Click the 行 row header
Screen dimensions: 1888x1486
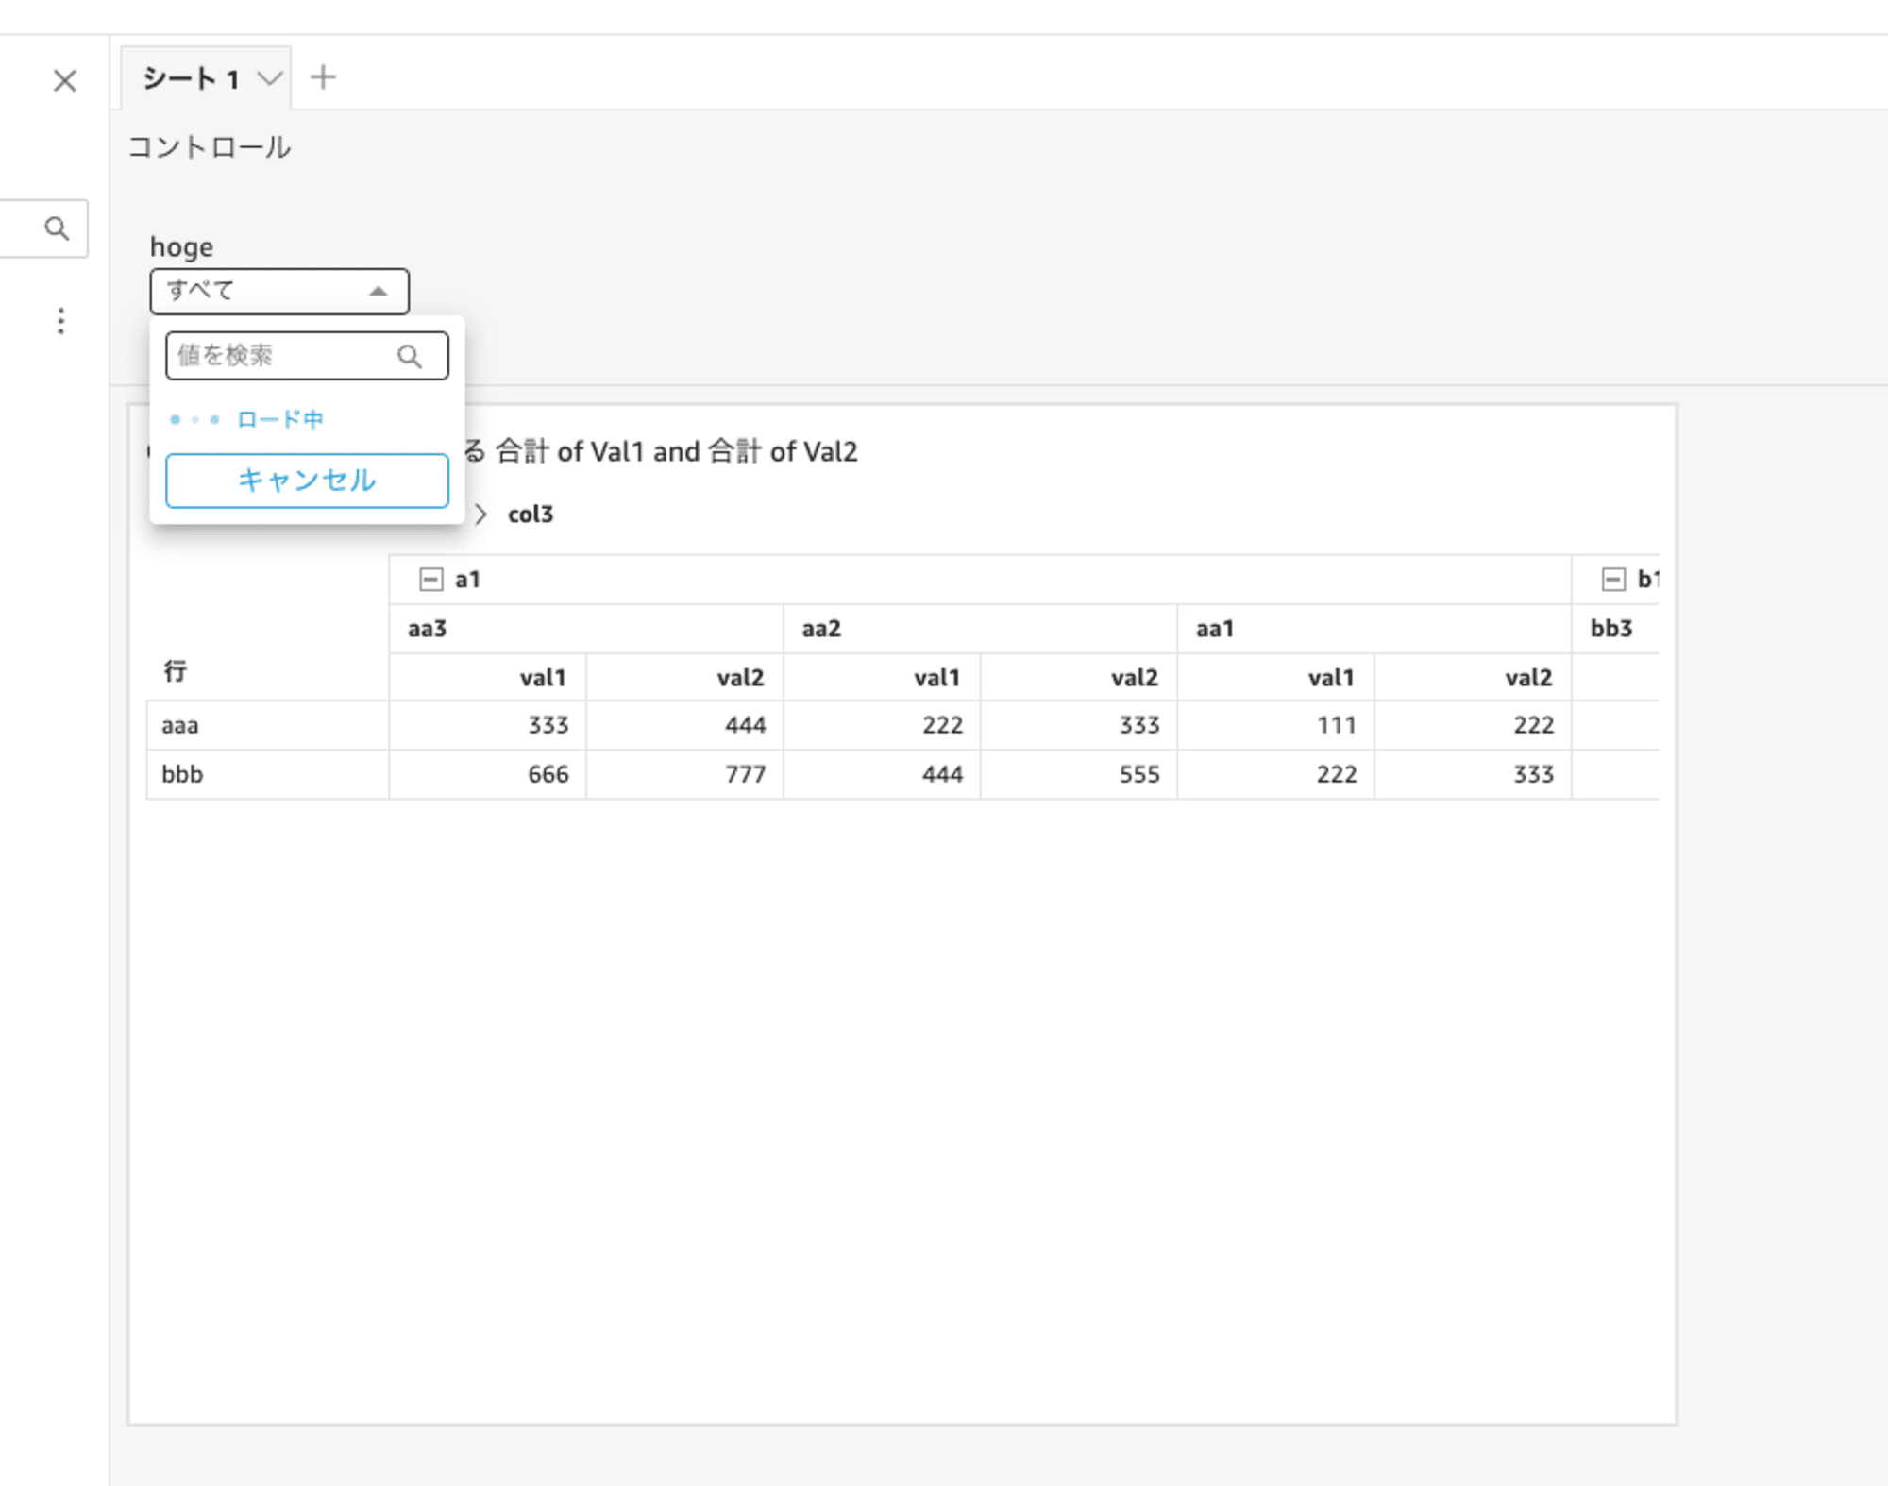176,671
